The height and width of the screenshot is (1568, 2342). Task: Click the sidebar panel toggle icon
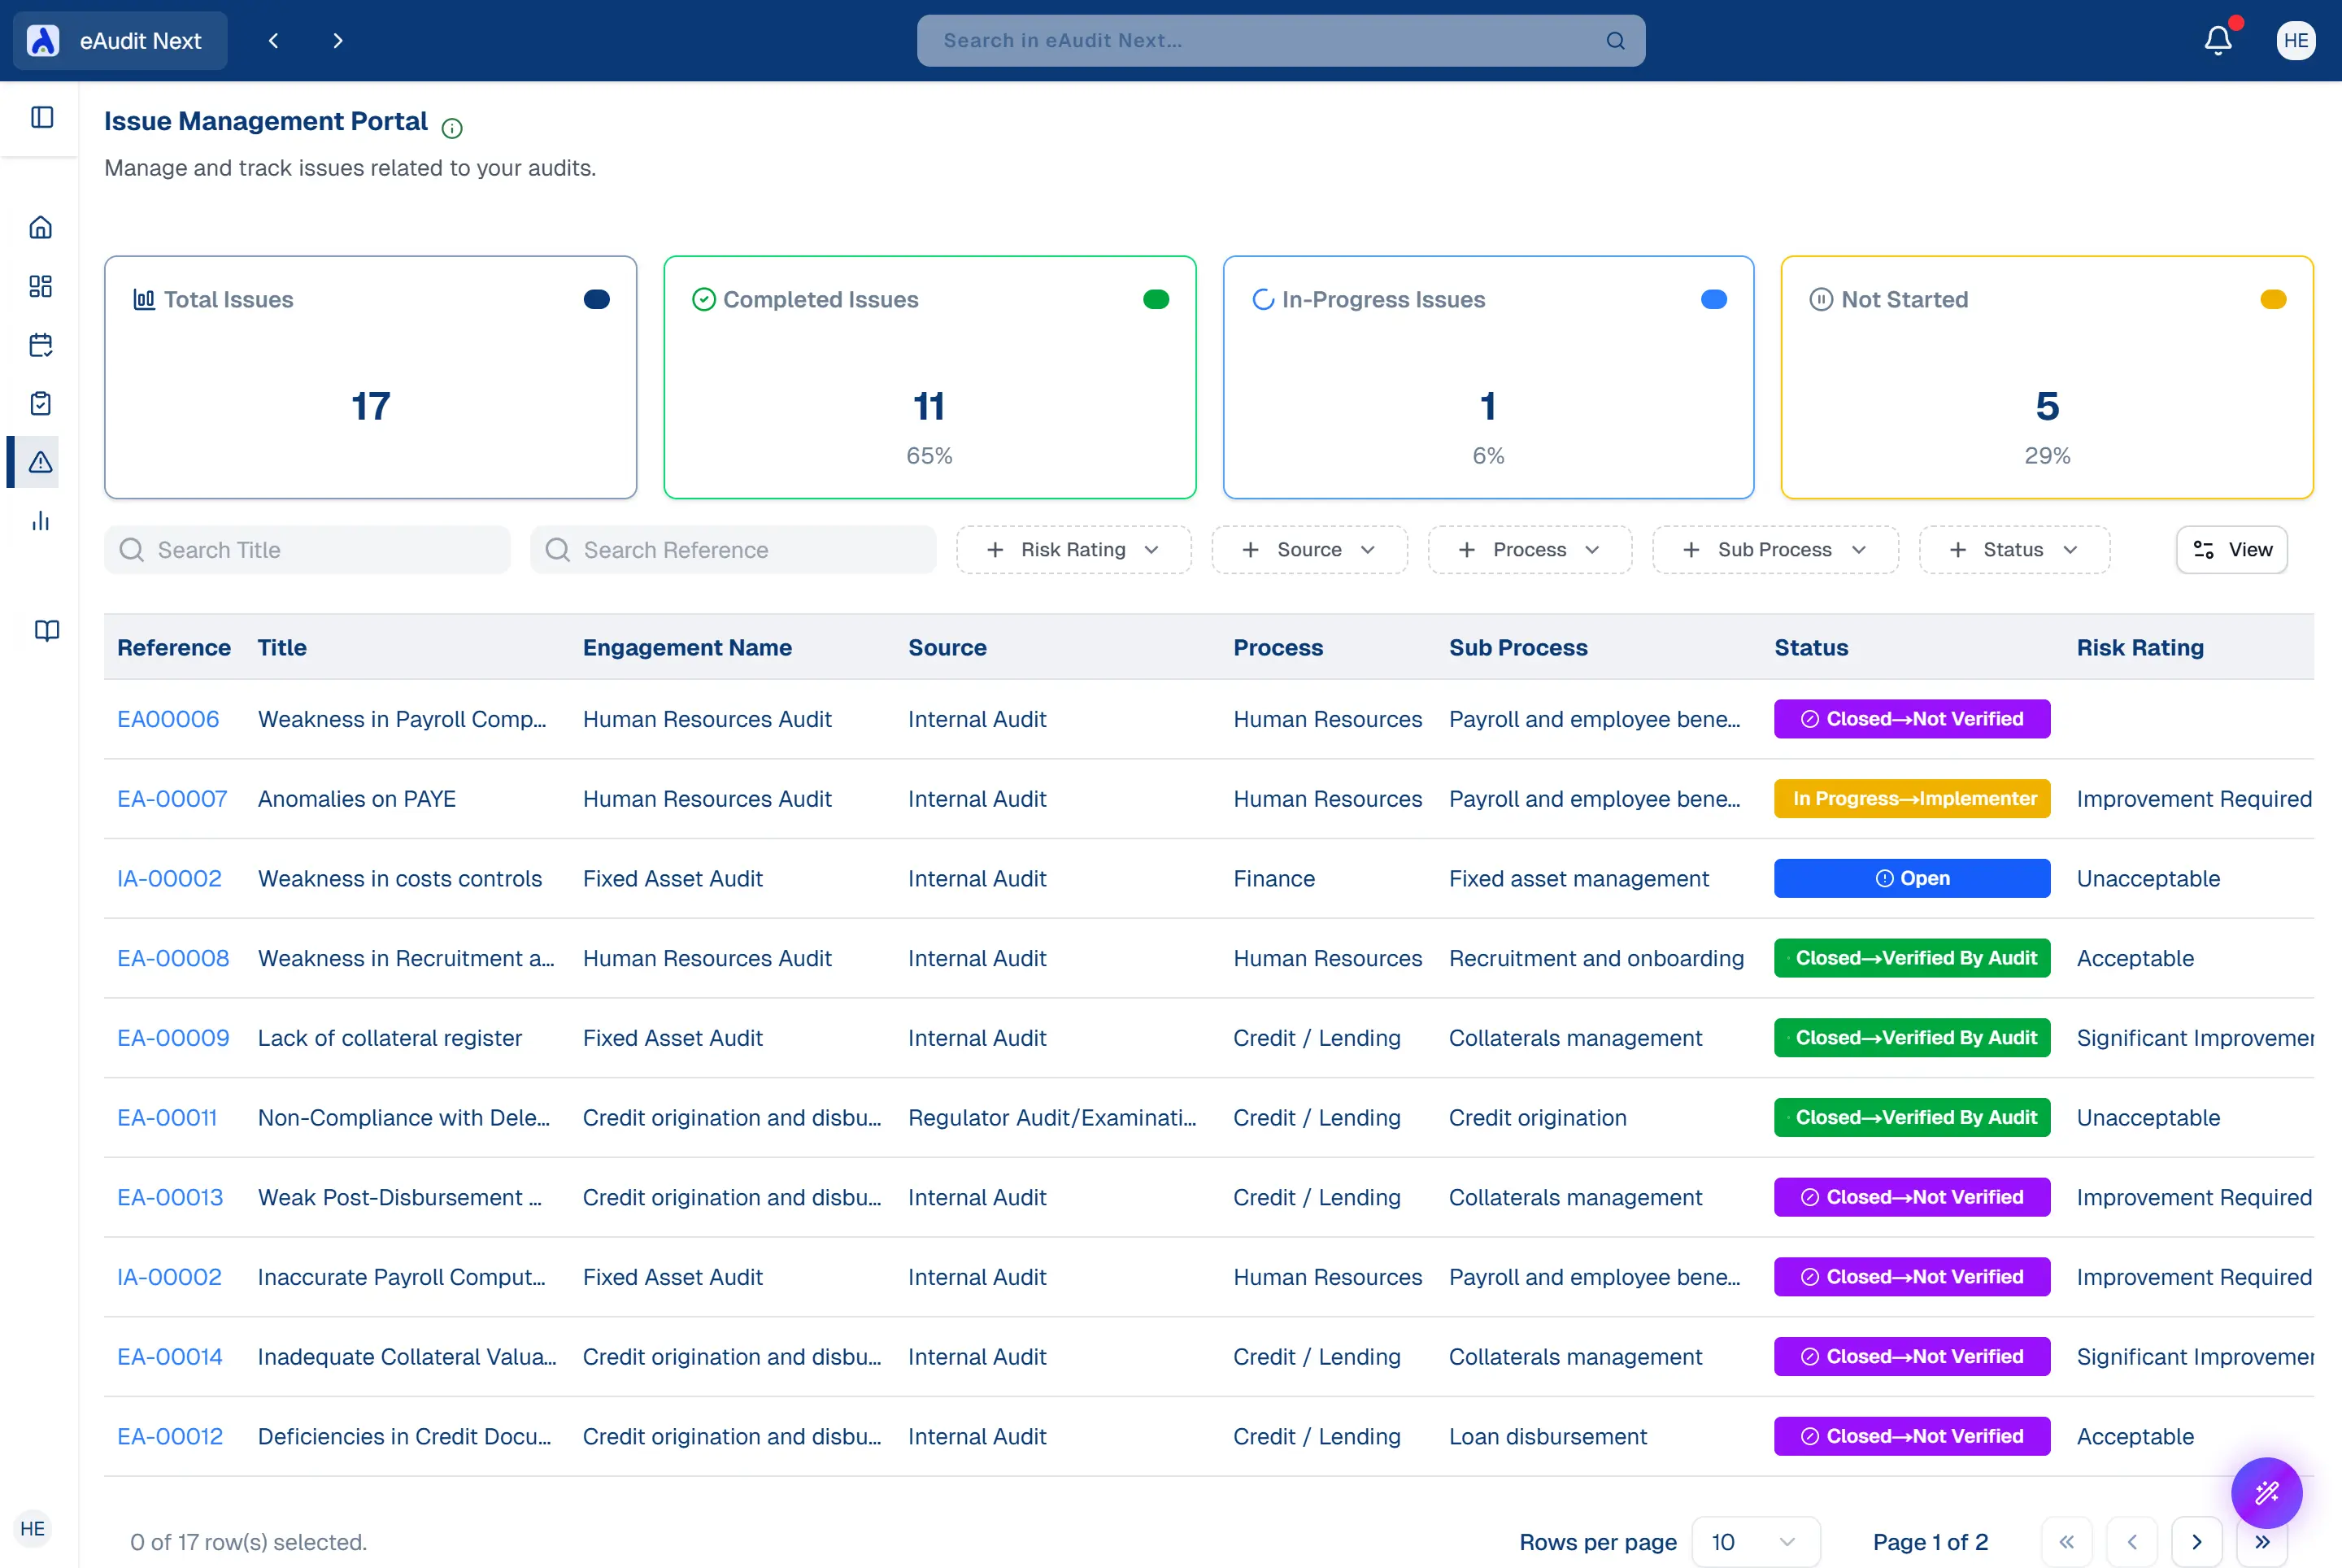[42, 117]
